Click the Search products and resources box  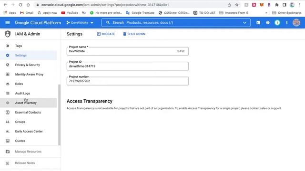pos(176,23)
